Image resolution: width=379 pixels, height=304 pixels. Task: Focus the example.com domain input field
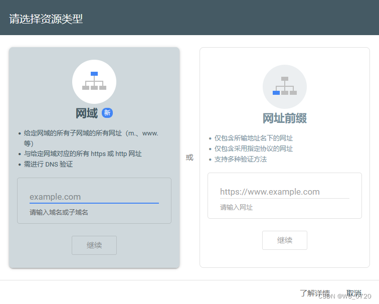[x=94, y=197]
